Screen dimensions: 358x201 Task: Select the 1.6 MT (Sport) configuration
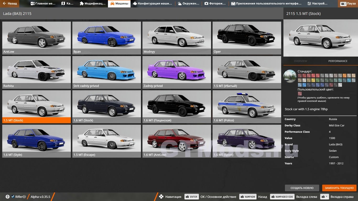pyautogui.click(x=247, y=141)
